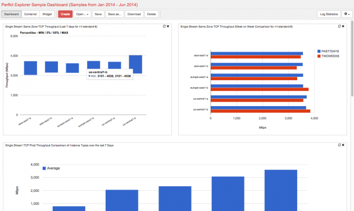This screenshot has width=354, height=211.
Task: Switch to the Dashboard tab
Action: coord(11,14)
